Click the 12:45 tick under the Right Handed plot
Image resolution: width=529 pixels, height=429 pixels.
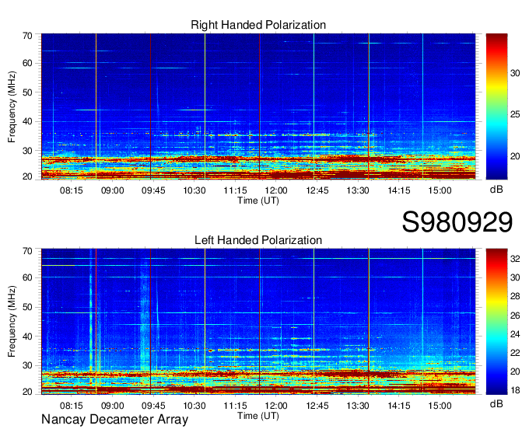pyautogui.click(x=317, y=190)
